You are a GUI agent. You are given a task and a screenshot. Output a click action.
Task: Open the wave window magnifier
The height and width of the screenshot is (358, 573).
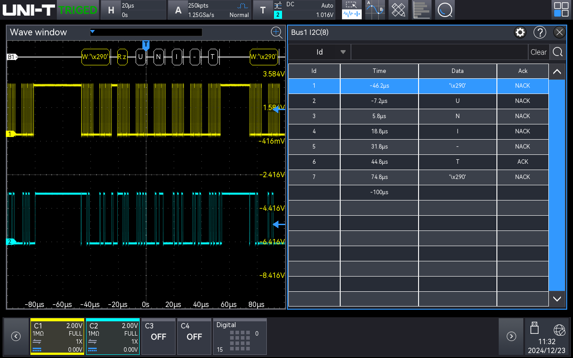277,33
